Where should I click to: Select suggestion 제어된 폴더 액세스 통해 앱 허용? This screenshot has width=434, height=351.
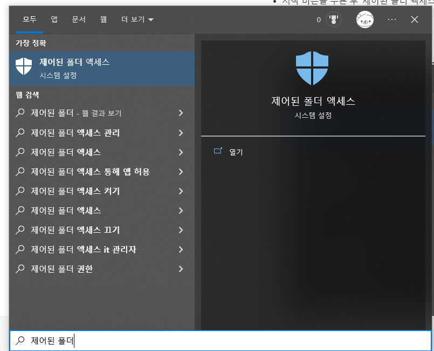[x=102, y=172]
